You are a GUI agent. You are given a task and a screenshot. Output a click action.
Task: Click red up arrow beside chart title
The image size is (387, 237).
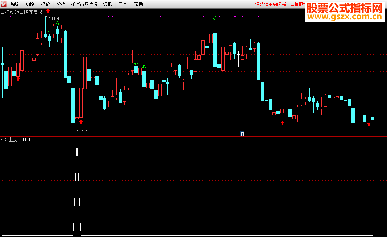[48, 11]
